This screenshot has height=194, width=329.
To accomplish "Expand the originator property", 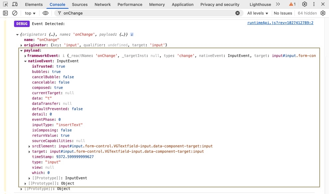I will [x=21, y=45].
